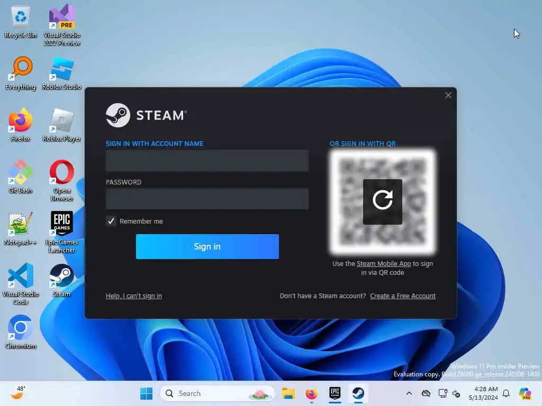Viewport: 542px width, 406px height.
Task: Select the Git Bash desktop icon
Action: [21, 177]
